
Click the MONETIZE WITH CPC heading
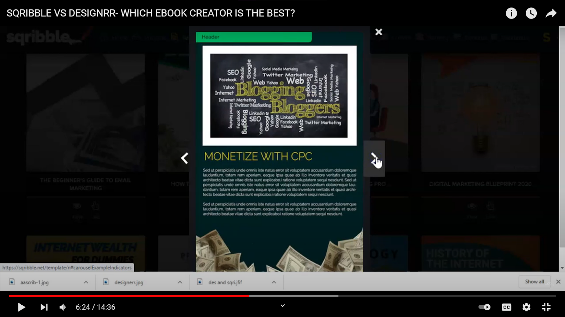(x=258, y=156)
